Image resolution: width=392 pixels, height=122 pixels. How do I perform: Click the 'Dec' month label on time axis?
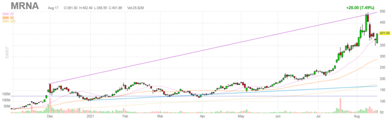(x=50, y=116)
